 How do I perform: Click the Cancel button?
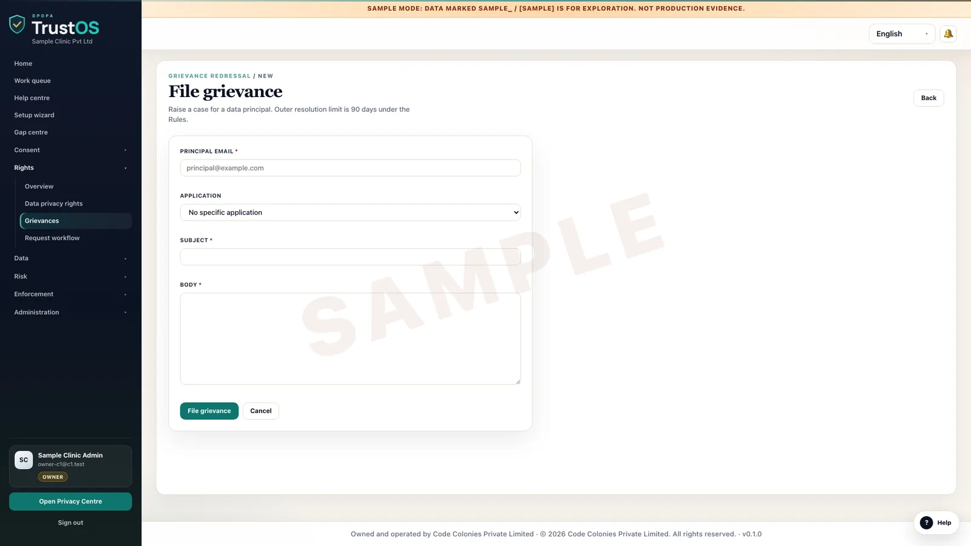(x=261, y=411)
